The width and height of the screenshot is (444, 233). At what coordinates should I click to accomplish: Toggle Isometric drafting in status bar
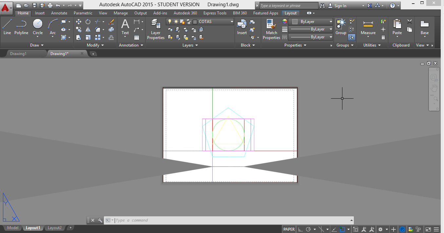[321, 229]
